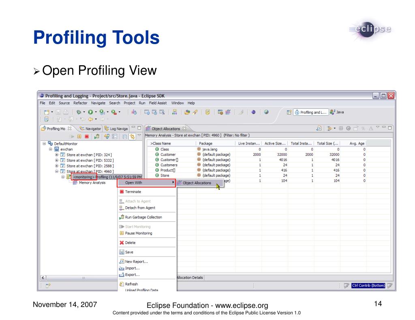Open the Refactor menu
The width and height of the screenshot is (415, 320).
(x=80, y=103)
